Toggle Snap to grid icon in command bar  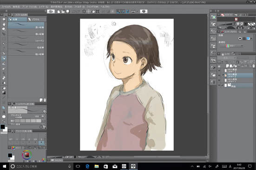pyautogui.click(x=128, y=12)
